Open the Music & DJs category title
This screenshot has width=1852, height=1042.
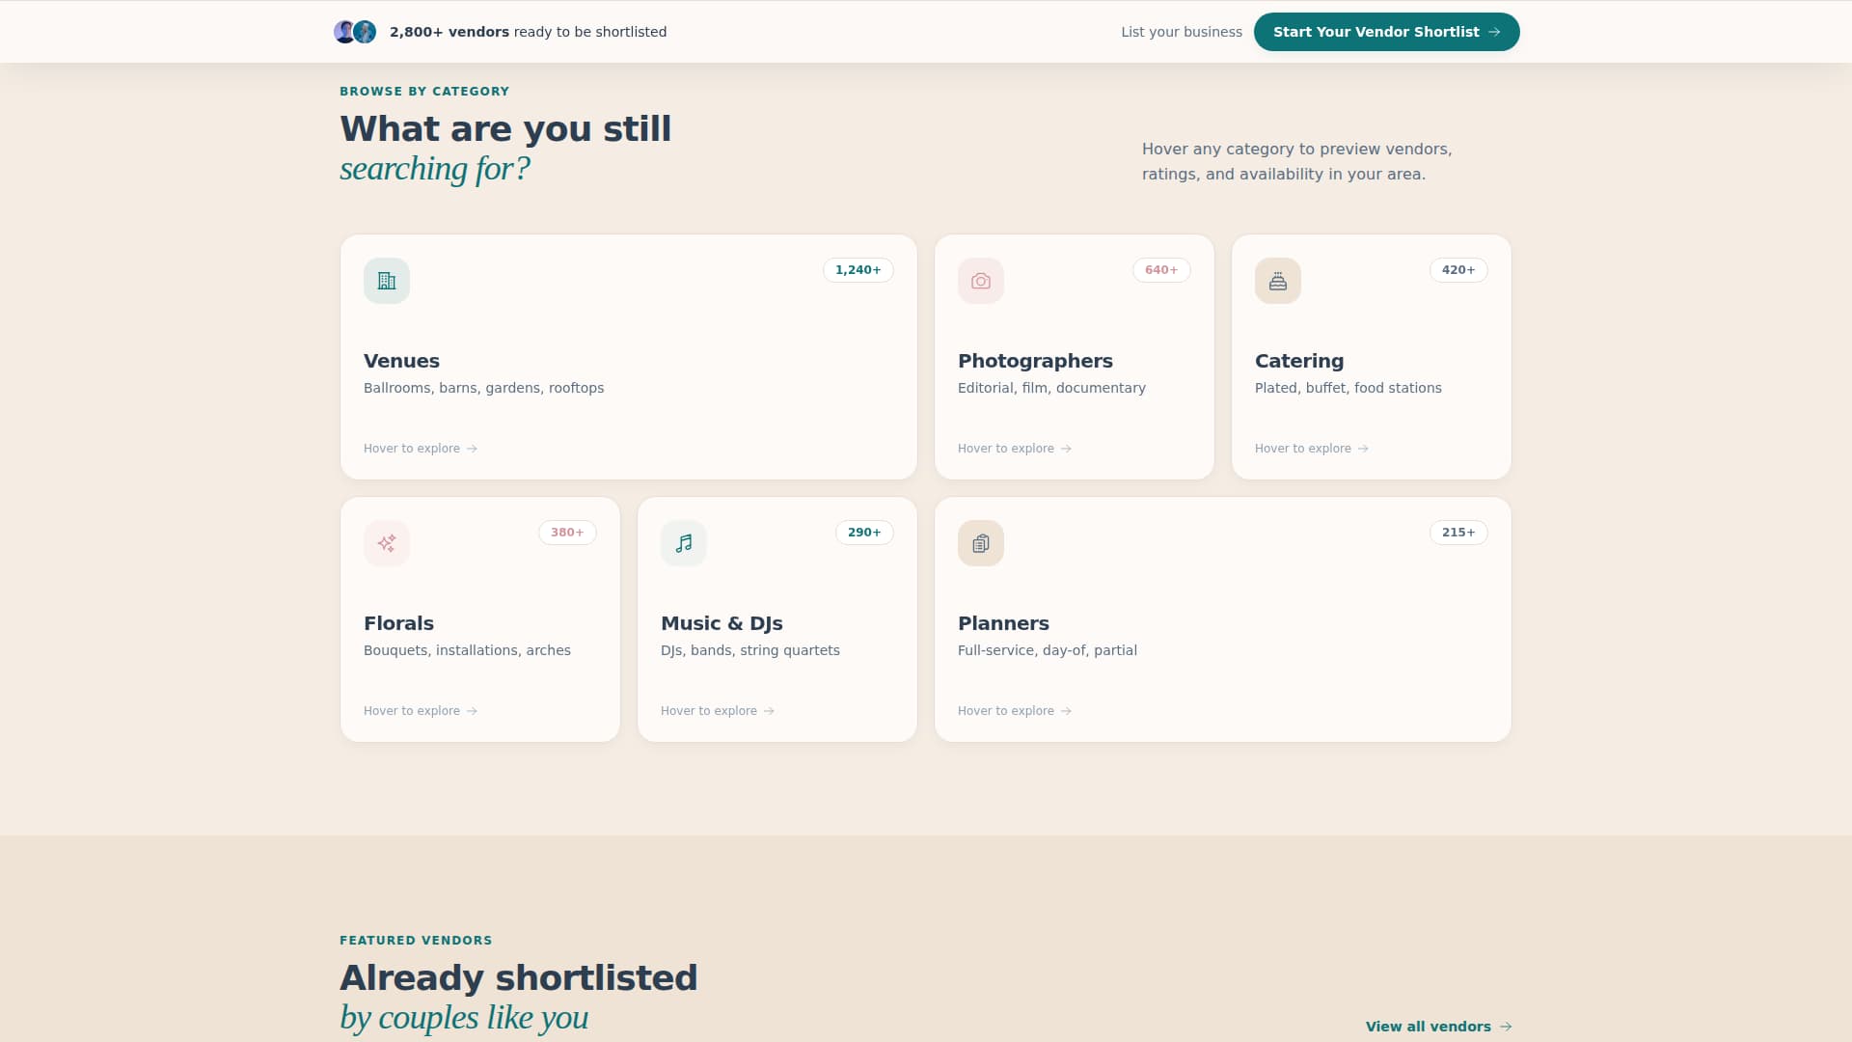[722, 623]
